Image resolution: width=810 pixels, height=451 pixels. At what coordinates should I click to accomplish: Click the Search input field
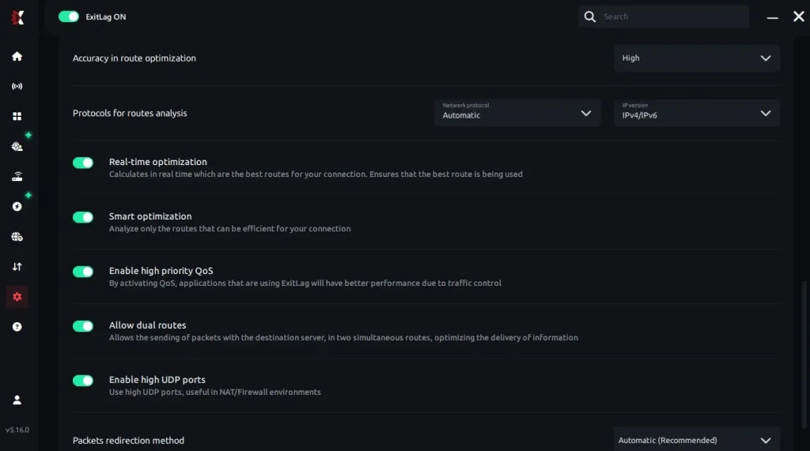pyautogui.click(x=664, y=17)
